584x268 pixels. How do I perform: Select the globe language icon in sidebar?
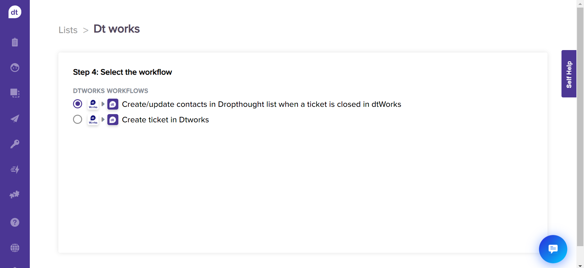tap(15, 248)
